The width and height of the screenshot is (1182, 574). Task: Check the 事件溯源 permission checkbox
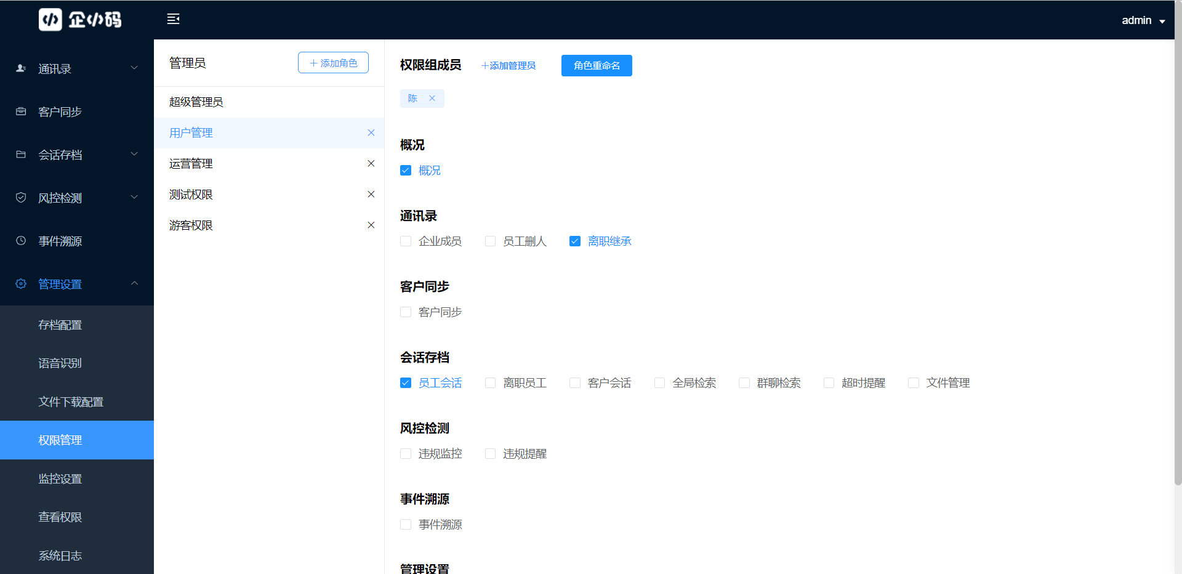406,525
